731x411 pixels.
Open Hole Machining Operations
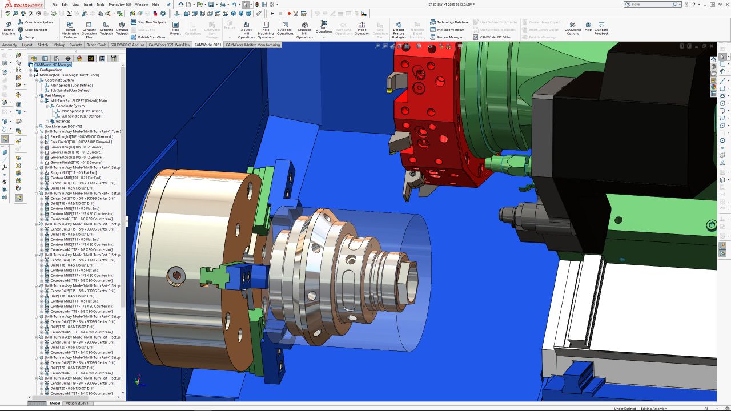[x=266, y=30]
